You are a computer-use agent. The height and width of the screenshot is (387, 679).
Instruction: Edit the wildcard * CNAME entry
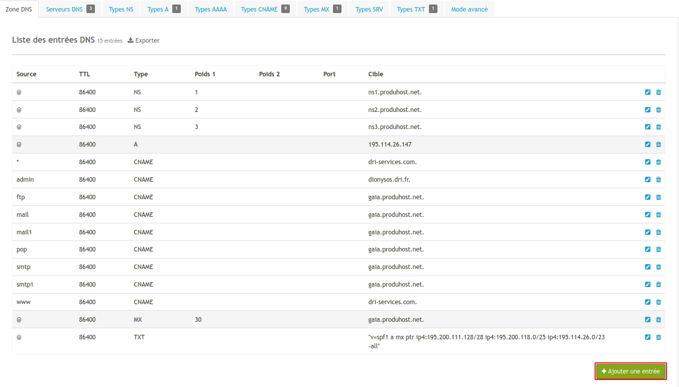647,162
